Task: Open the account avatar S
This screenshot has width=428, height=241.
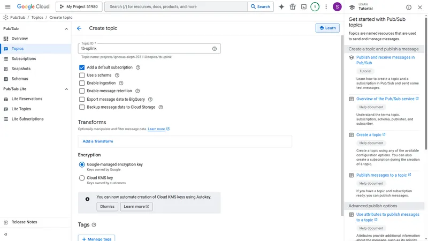Action: pyautogui.click(x=337, y=7)
